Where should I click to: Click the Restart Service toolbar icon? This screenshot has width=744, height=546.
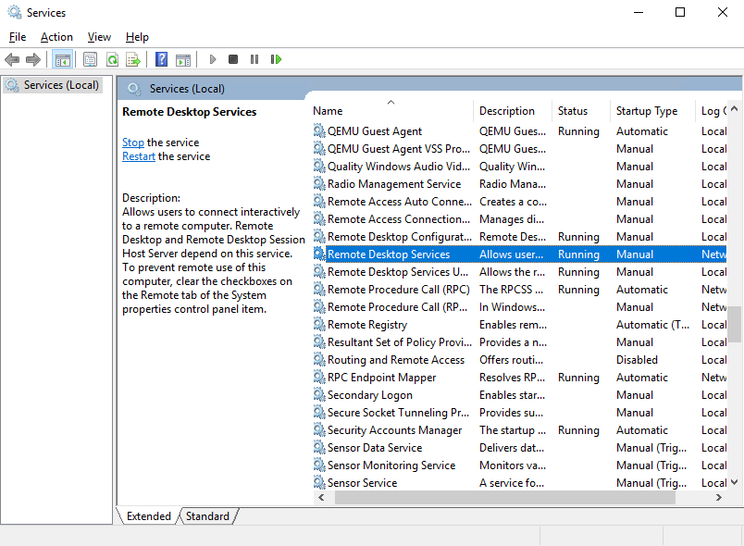point(276,59)
